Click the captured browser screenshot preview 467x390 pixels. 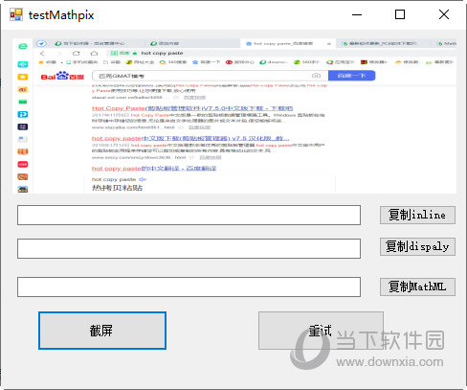tap(234, 116)
